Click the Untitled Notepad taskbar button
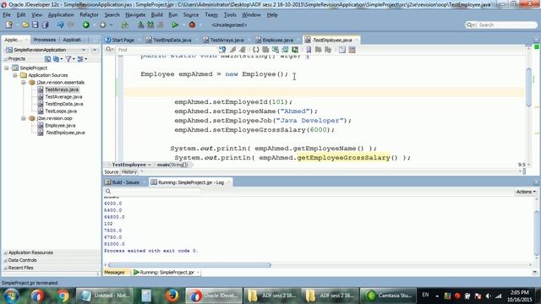This screenshot has height=304, width=541. coord(104,296)
